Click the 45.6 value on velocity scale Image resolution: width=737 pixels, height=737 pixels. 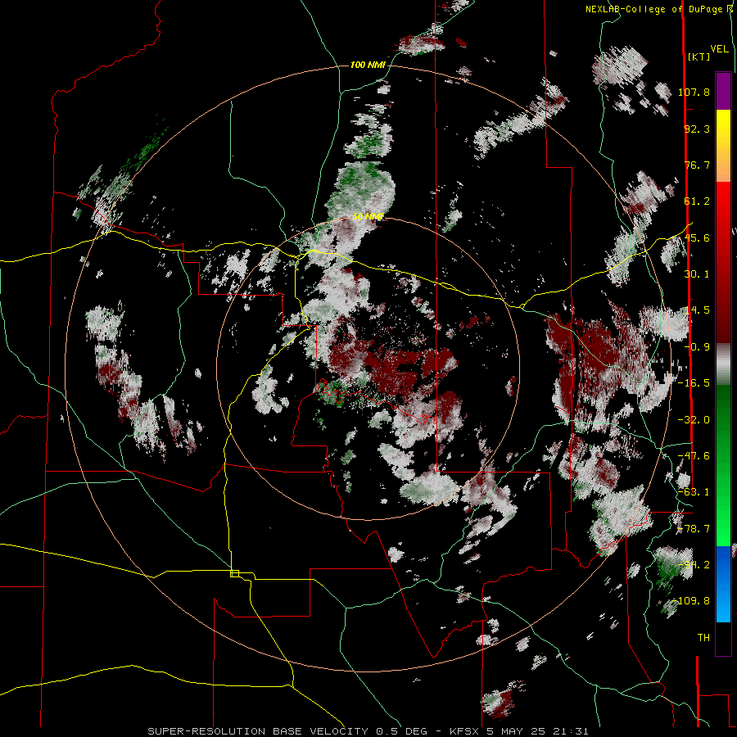coord(697,237)
